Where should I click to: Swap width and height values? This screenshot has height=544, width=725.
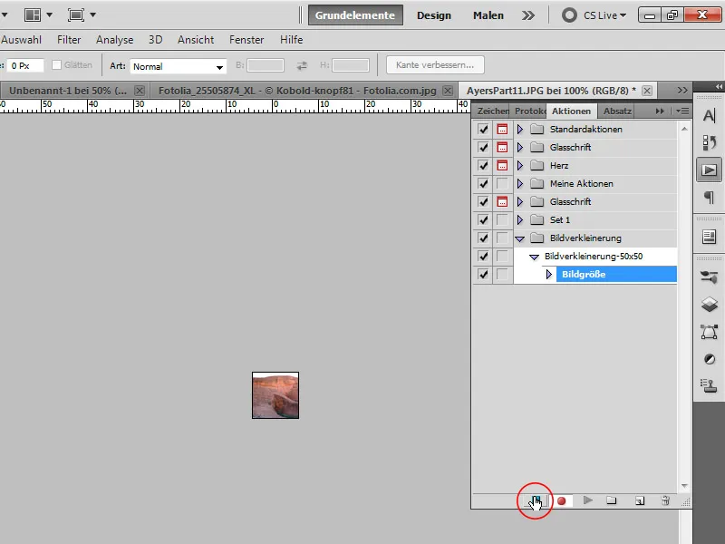tap(302, 65)
